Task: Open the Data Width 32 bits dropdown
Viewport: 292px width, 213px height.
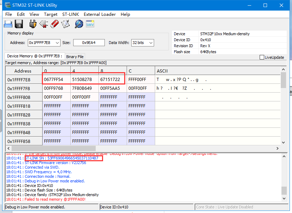Action: [151, 43]
